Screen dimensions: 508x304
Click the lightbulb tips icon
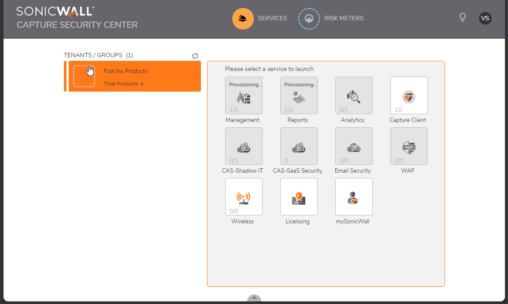click(463, 17)
